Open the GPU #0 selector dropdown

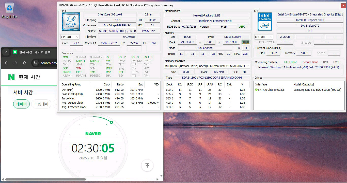264,37
